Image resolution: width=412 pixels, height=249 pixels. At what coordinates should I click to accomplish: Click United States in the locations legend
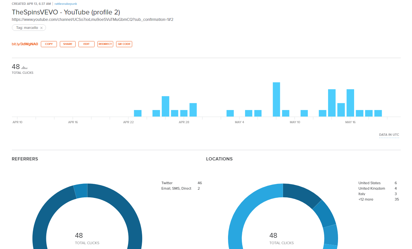370,183
